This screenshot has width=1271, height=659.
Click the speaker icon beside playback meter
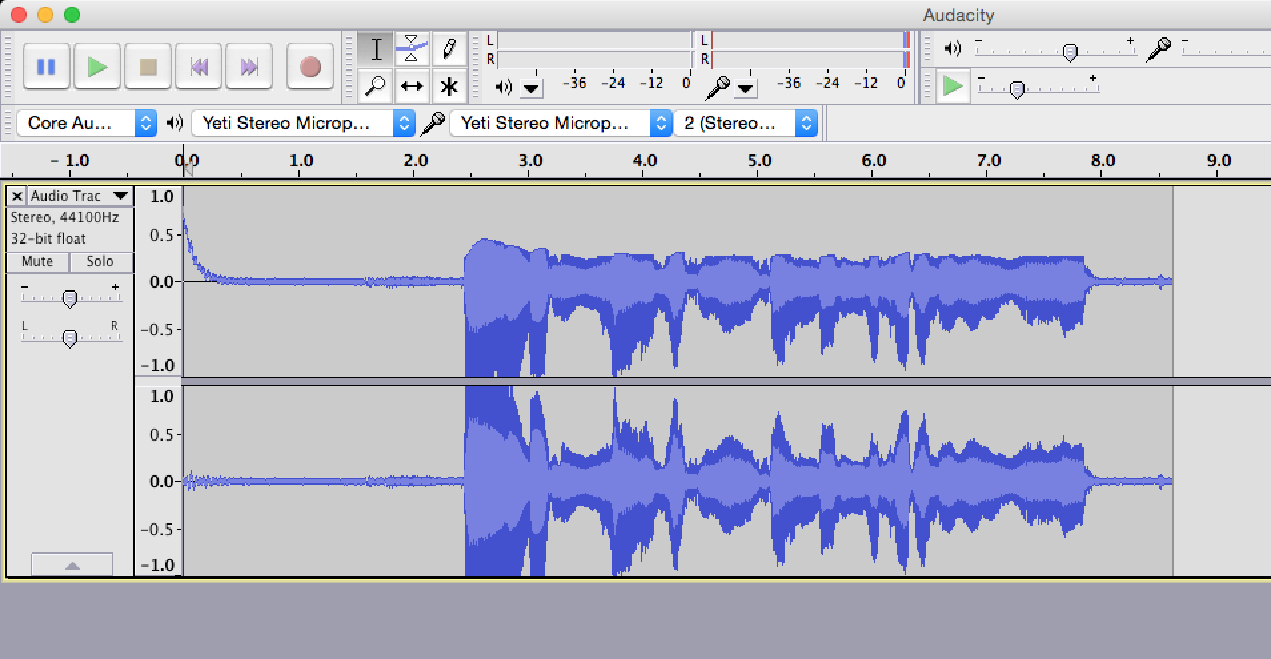click(503, 85)
